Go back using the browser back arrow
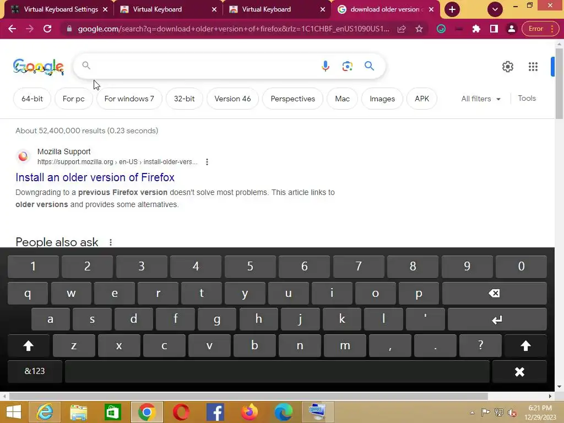The height and width of the screenshot is (423, 564). point(12,29)
